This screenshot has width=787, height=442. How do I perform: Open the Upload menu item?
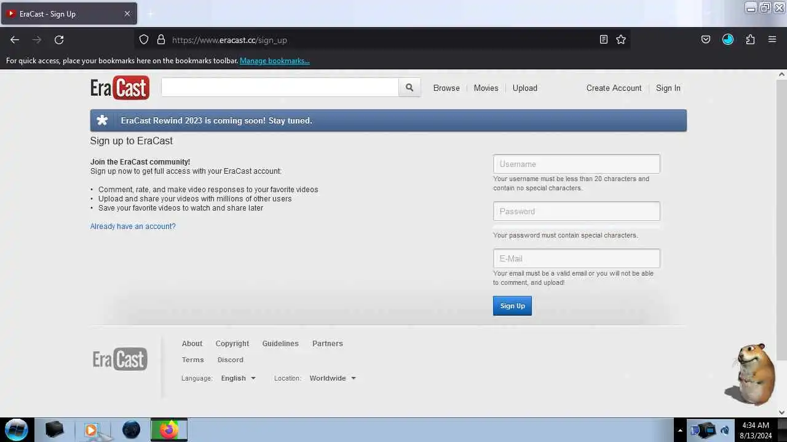tap(525, 88)
